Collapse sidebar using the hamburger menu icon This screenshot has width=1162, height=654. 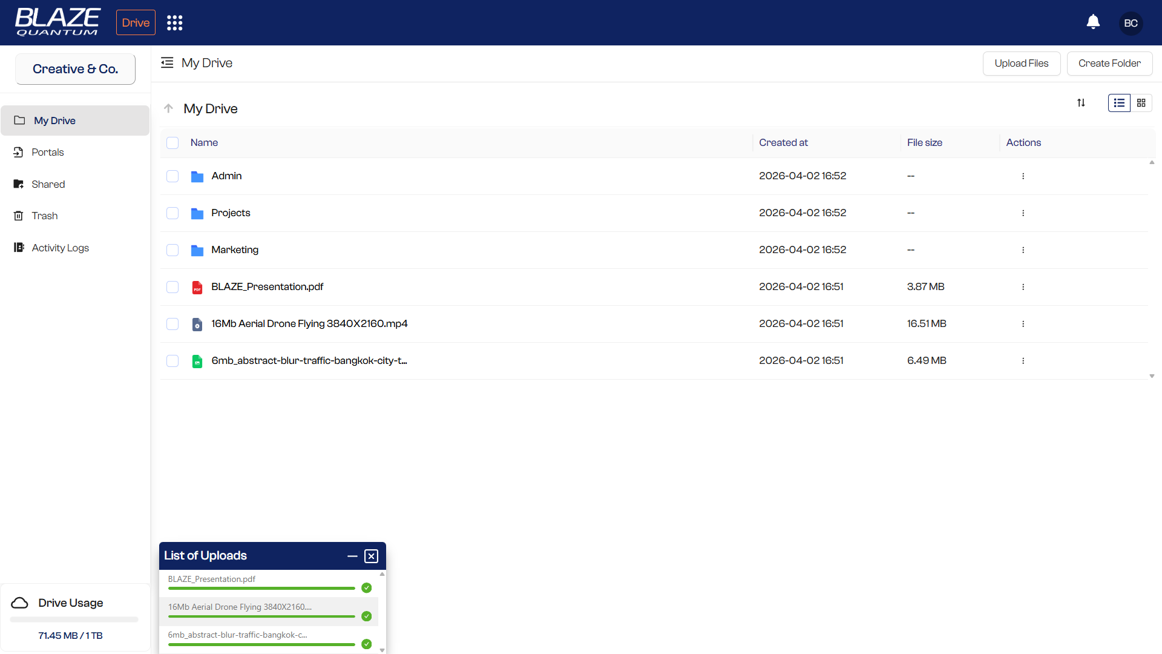click(167, 63)
